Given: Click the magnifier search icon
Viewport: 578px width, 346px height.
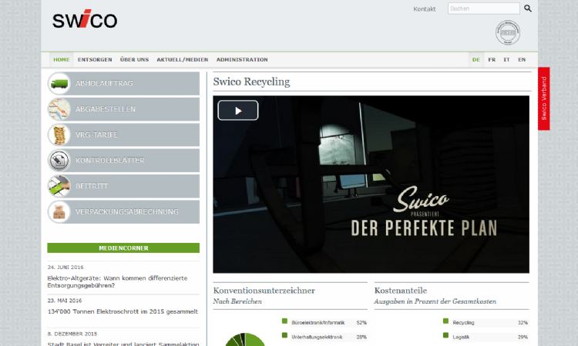Looking at the screenshot, I should pyautogui.click(x=528, y=8).
